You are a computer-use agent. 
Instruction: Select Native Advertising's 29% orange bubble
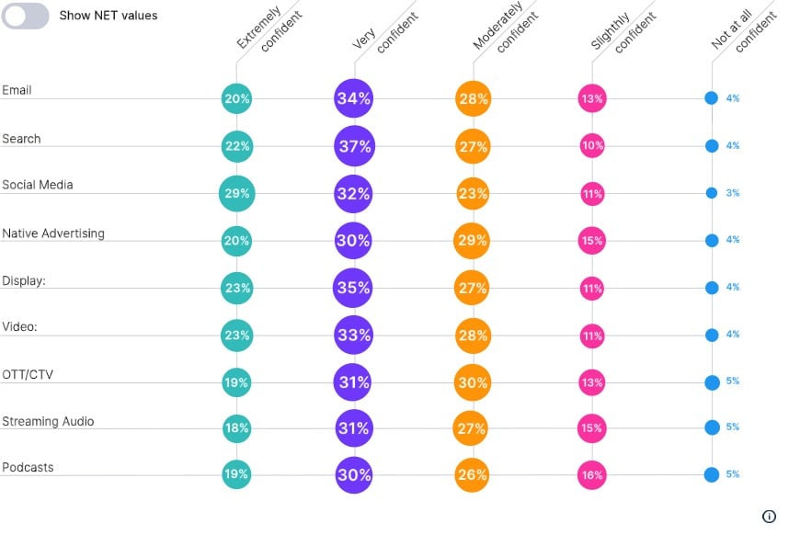coord(472,240)
